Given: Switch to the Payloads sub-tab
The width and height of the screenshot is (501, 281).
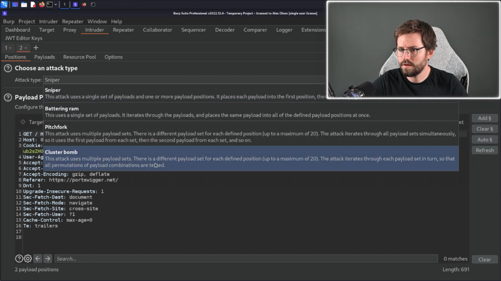Looking at the screenshot, I should click(45, 57).
